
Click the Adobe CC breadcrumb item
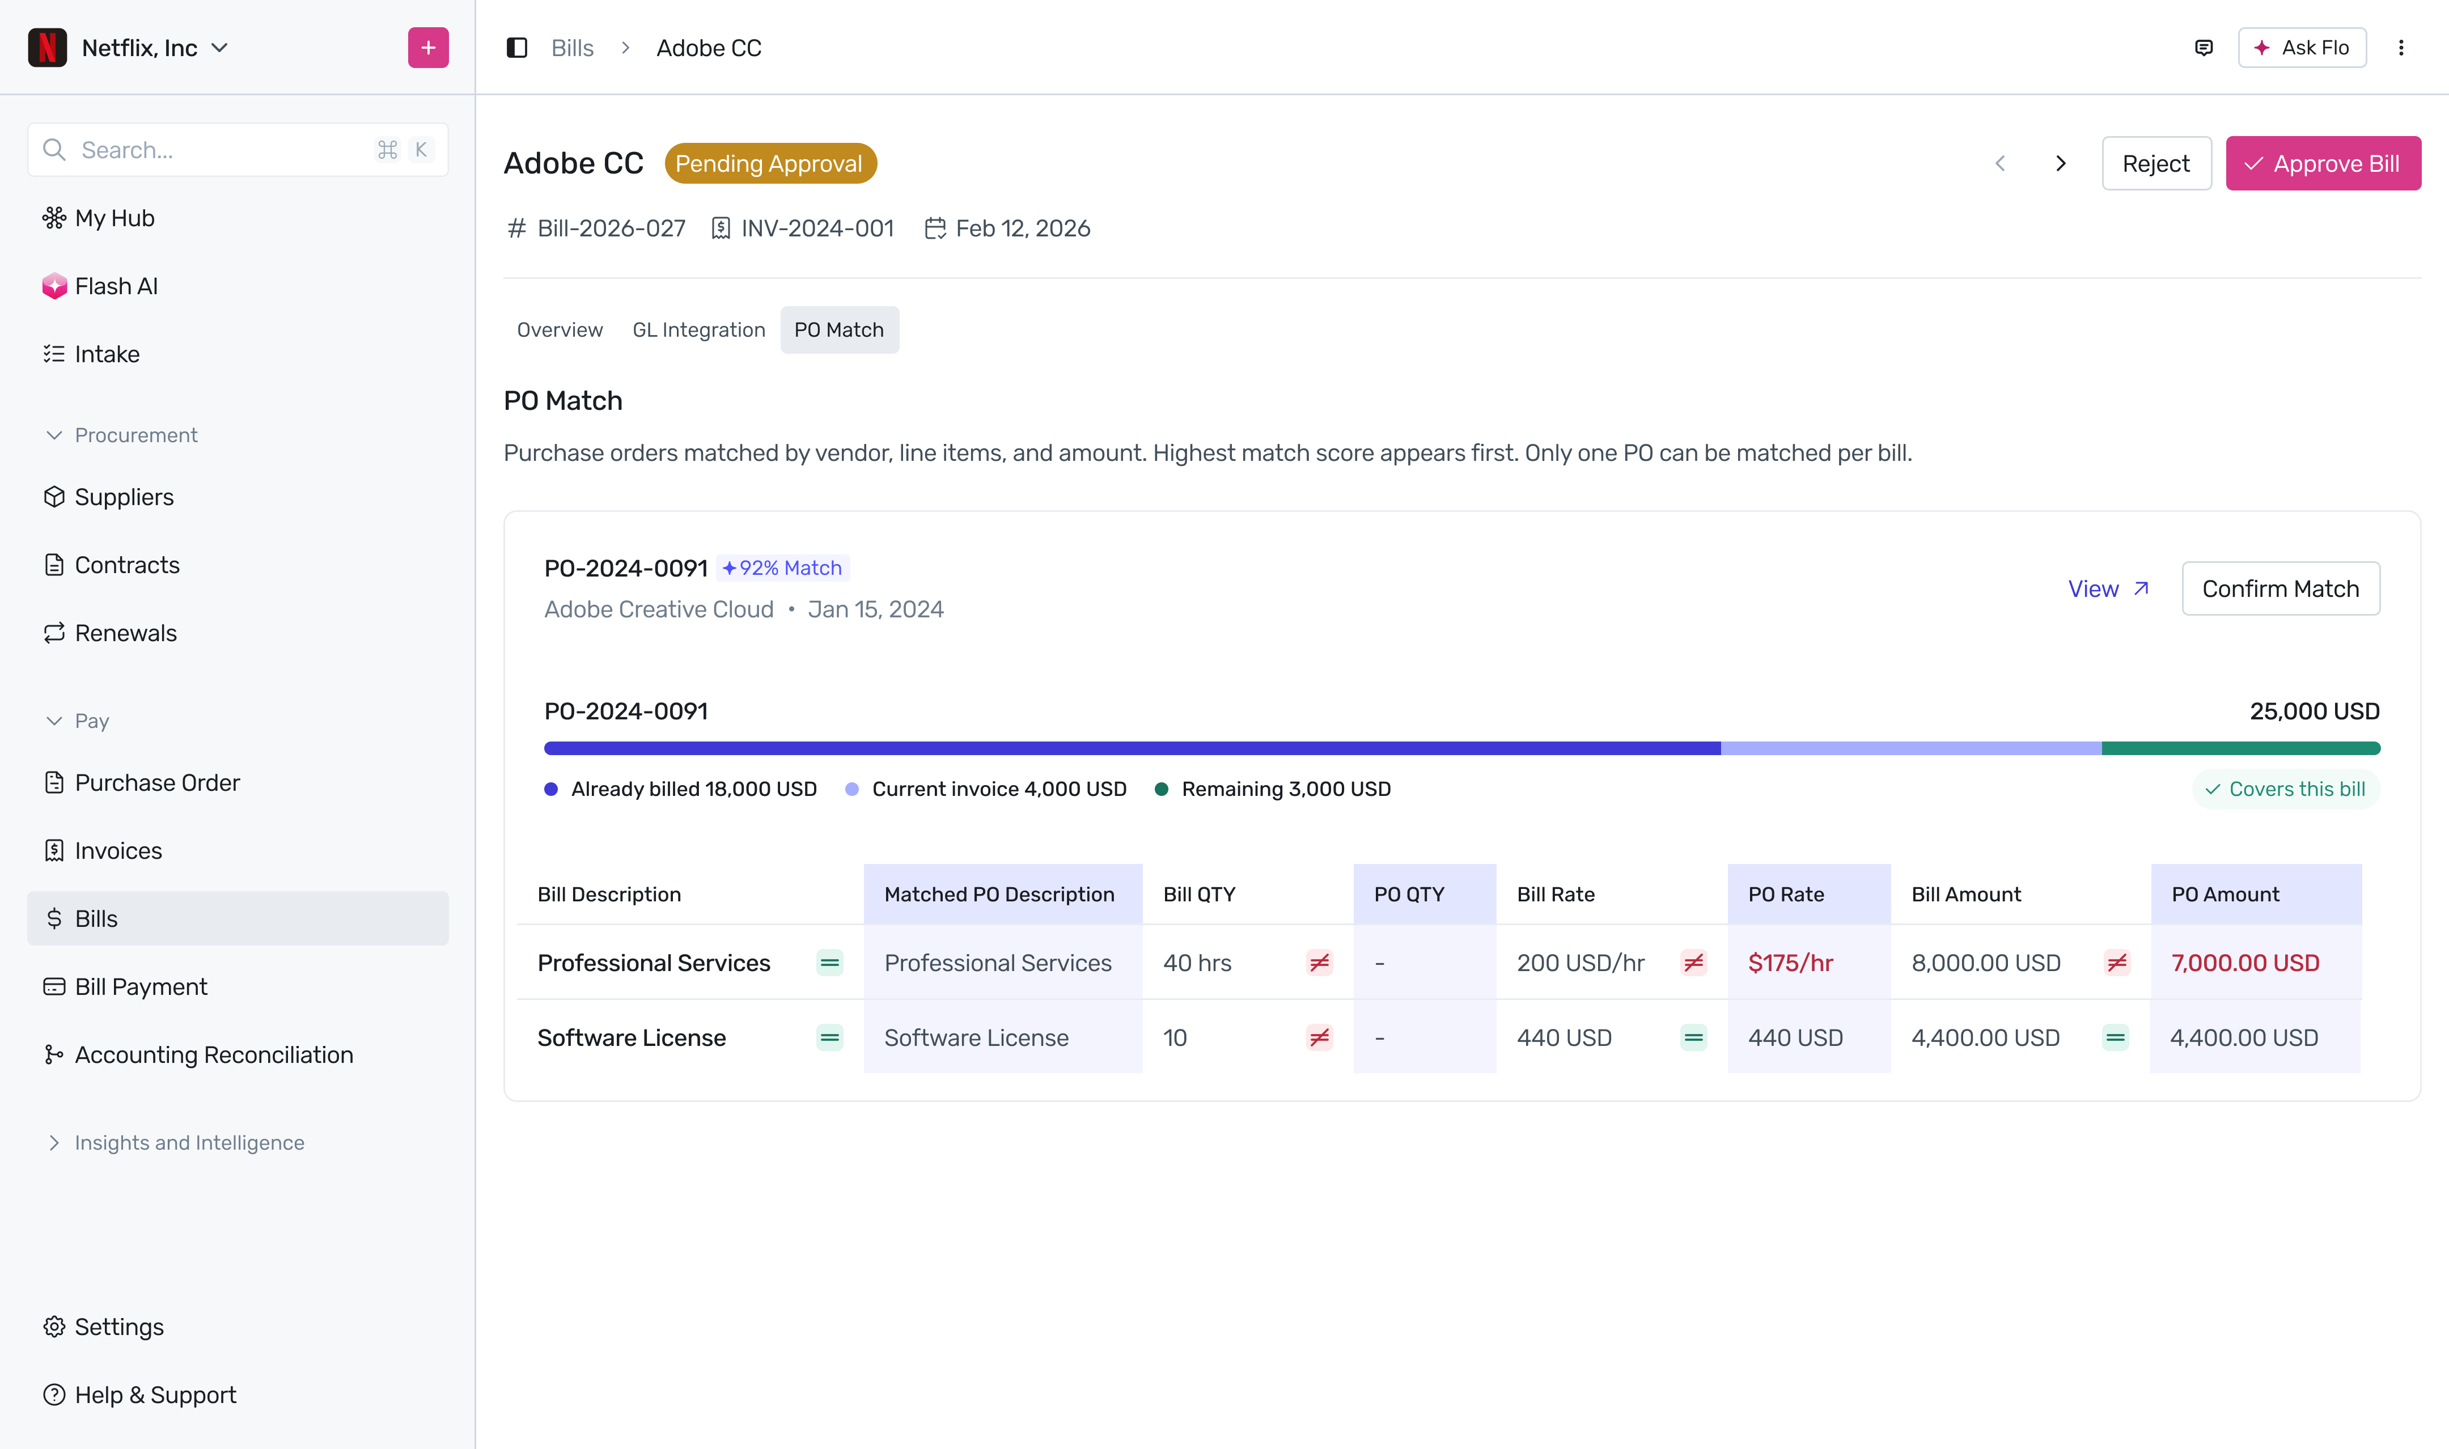709,48
